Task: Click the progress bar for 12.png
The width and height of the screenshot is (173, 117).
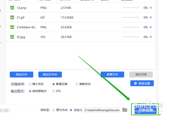Action: (x=131, y=8)
